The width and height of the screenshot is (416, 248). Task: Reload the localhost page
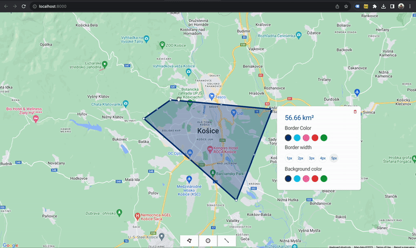[23, 6]
